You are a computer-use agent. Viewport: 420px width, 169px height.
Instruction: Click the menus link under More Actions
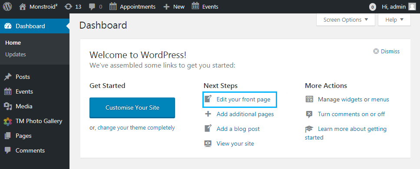click(380, 100)
